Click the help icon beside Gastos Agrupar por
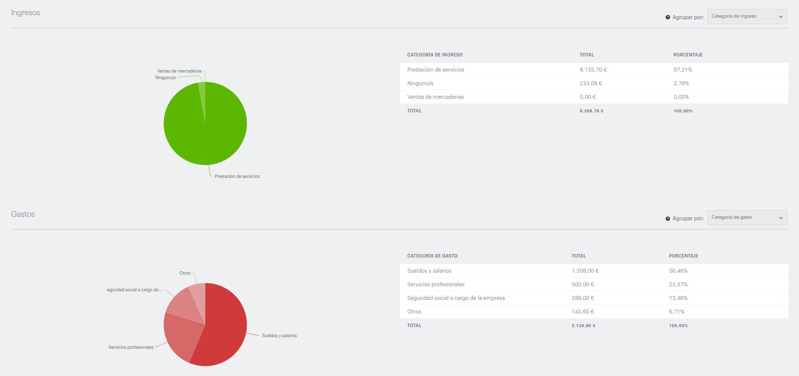 [x=668, y=219]
